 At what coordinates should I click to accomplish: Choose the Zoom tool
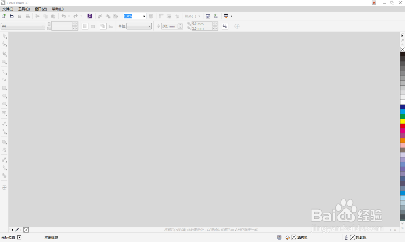pyautogui.click(x=5, y=62)
